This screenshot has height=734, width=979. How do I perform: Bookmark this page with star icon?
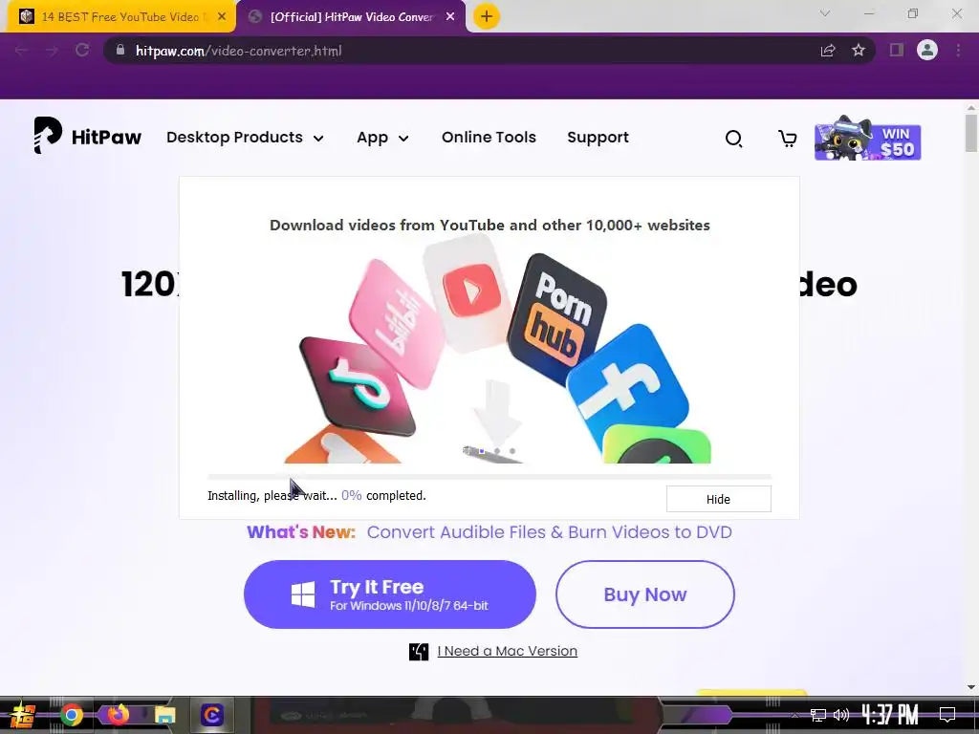(859, 51)
